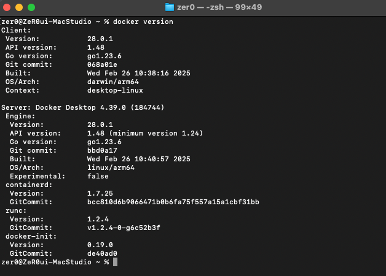Click the 'darwin/arm64' OS/Arch value
Viewport: 386px width, 276px height.
(113, 82)
